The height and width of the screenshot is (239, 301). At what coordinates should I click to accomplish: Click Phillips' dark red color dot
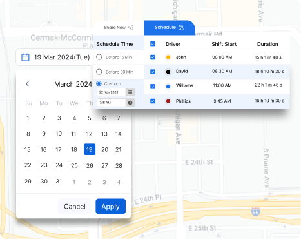(168, 101)
